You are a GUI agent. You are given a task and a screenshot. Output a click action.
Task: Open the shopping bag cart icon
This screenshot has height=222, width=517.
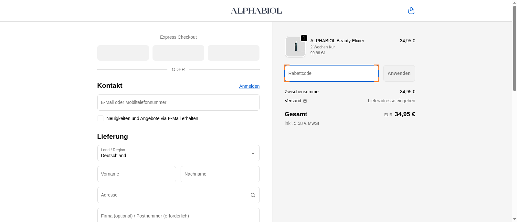point(411,11)
